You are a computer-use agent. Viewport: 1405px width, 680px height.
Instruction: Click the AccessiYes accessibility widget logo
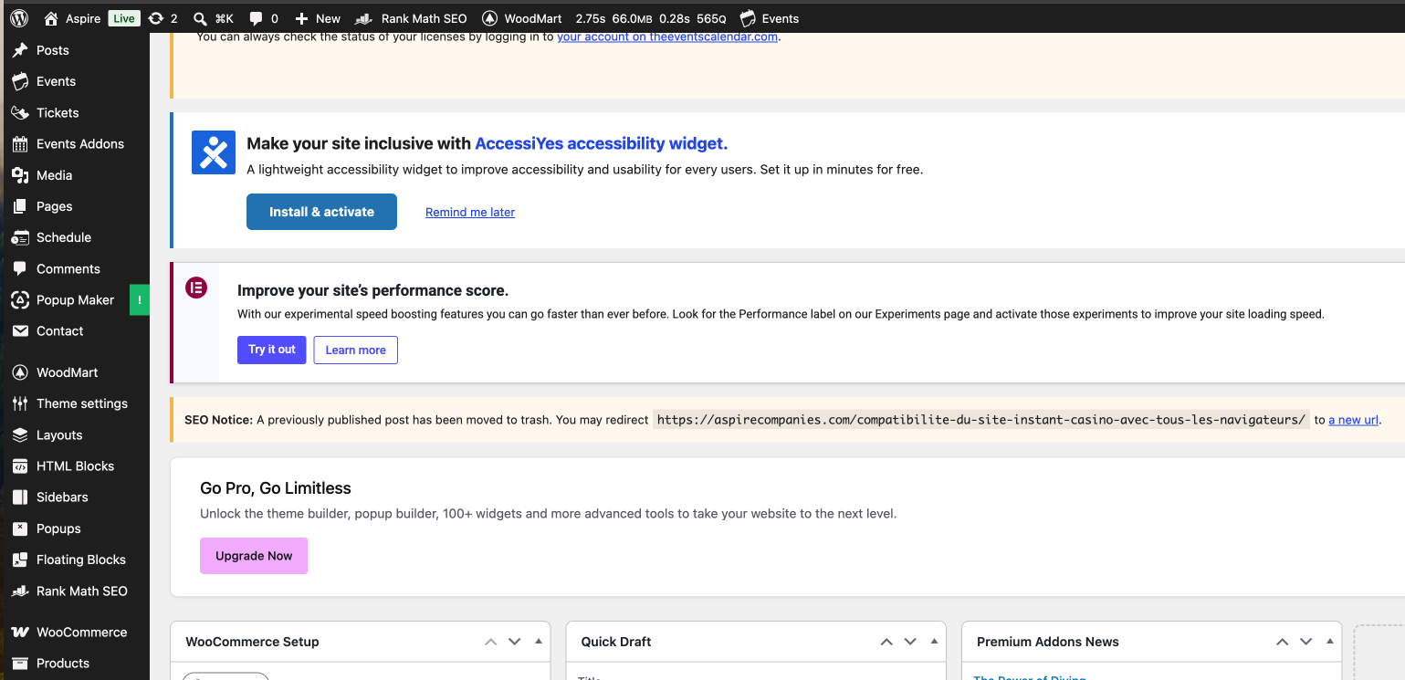pyautogui.click(x=214, y=152)
